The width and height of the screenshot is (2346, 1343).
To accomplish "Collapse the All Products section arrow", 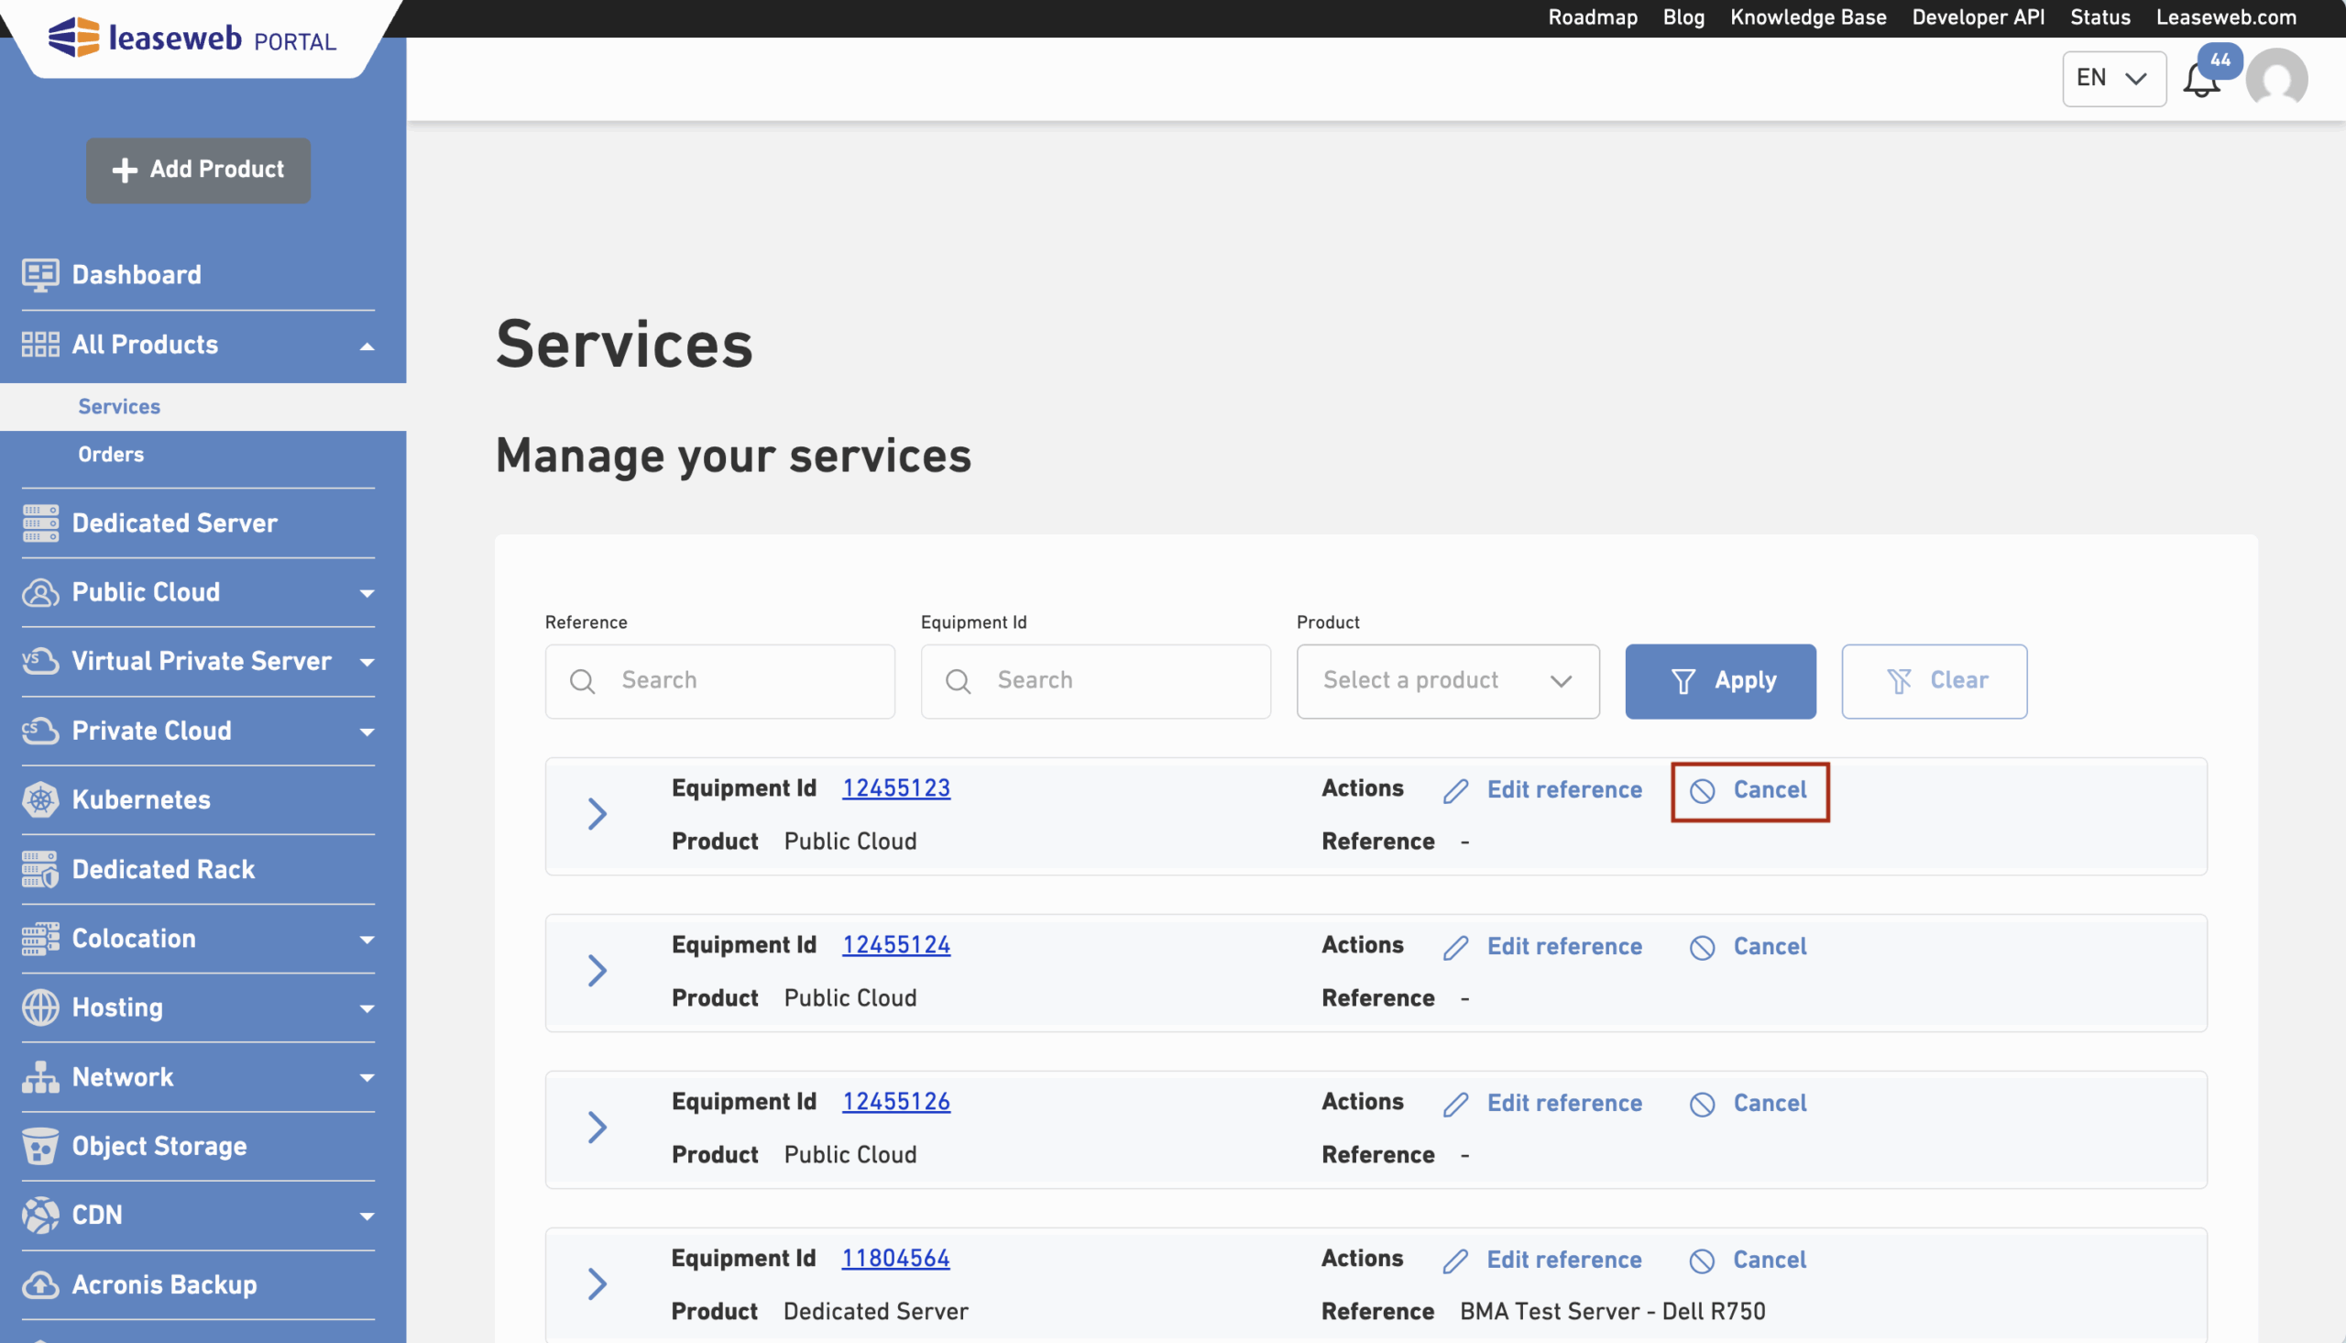I will (367, 347).
